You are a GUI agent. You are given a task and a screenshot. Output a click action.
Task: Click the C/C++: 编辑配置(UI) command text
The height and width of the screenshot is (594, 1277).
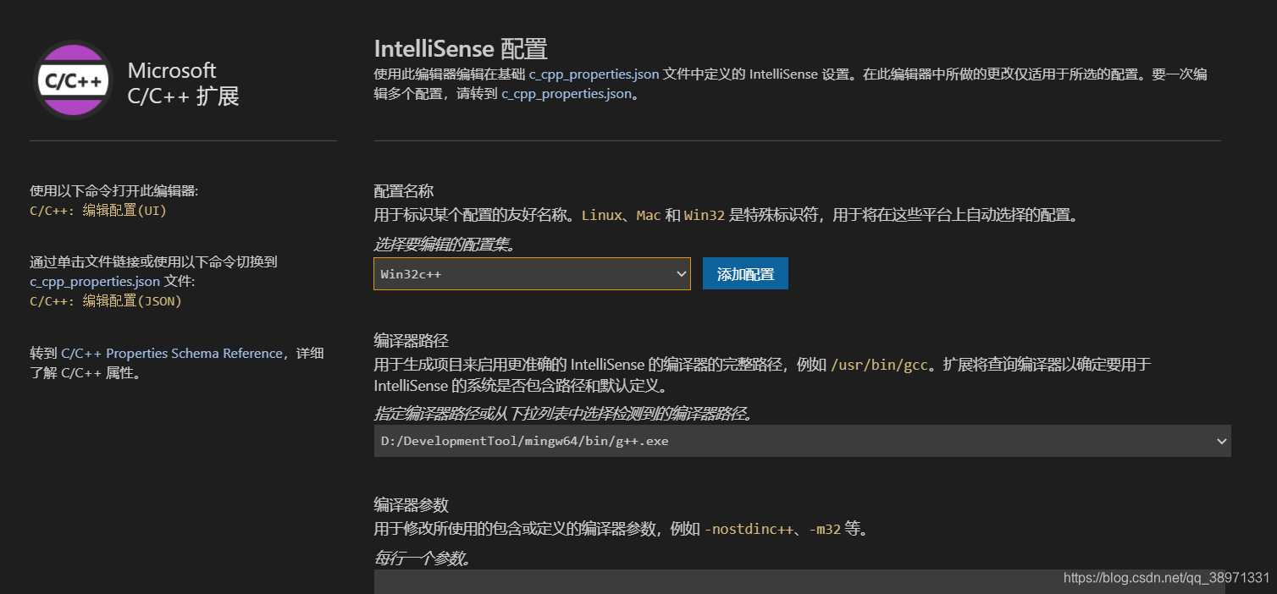coord(98,211)
